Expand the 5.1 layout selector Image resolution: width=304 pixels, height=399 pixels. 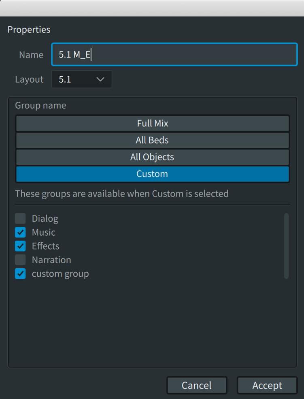[81, 79]
